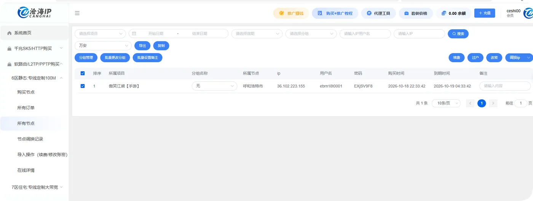Viewport: 533px width, 201px height.
Task: Click the password cell EXjSV9F8
Action: coord(363,86)
